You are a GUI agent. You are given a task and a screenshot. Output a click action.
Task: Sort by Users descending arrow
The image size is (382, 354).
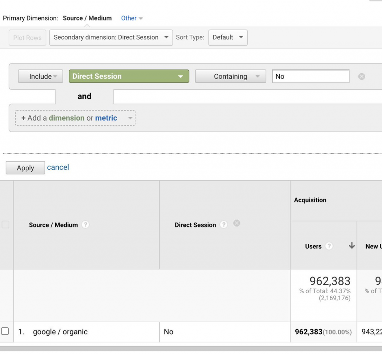coord(351,246)
